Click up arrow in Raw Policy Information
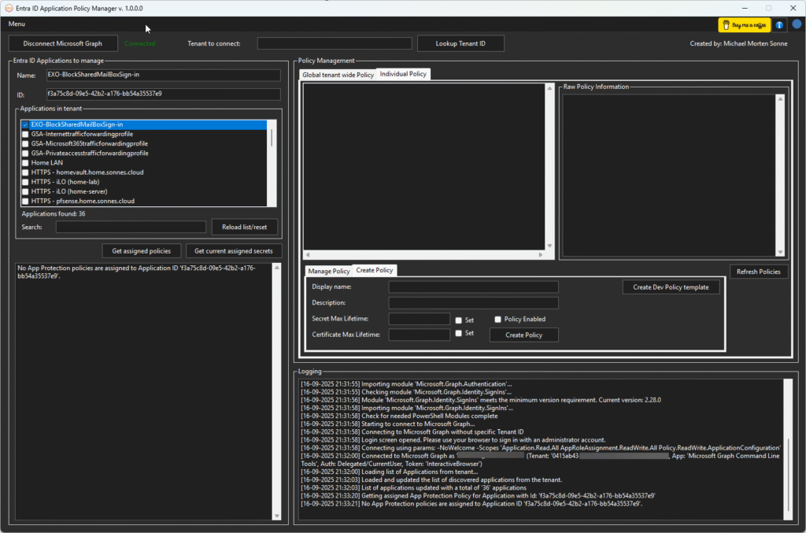806x533 pixels. point(780,100)
